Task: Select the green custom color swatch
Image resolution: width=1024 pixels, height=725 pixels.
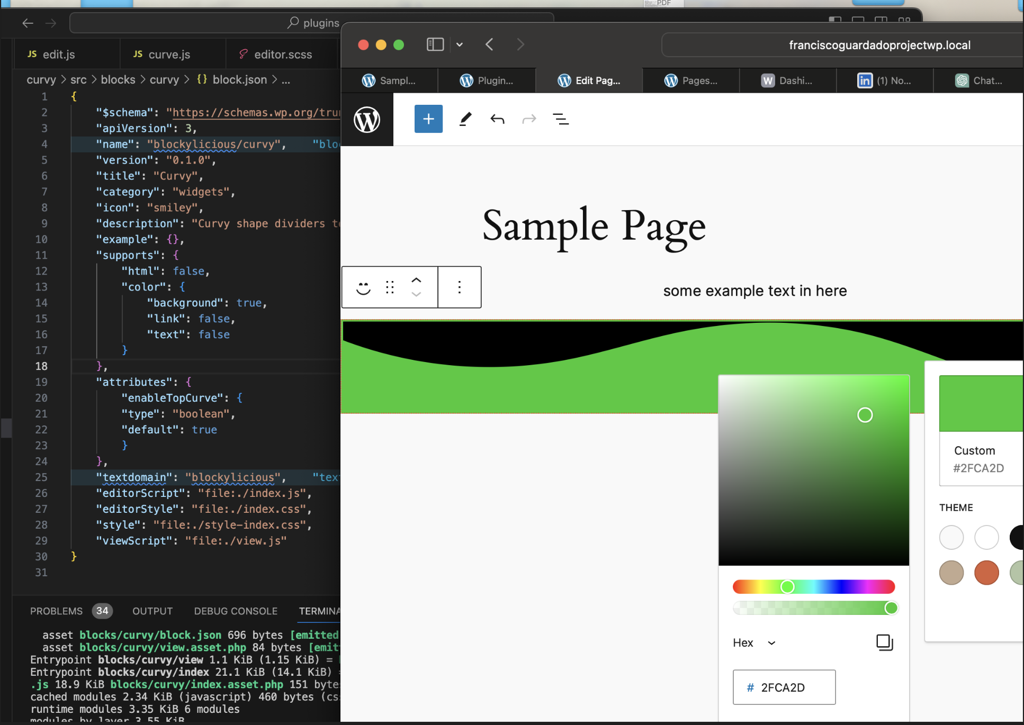Action: point(980,402)
